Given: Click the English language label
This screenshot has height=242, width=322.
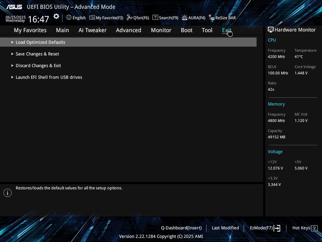Looking at the screenshot, I should coord(79,18).
